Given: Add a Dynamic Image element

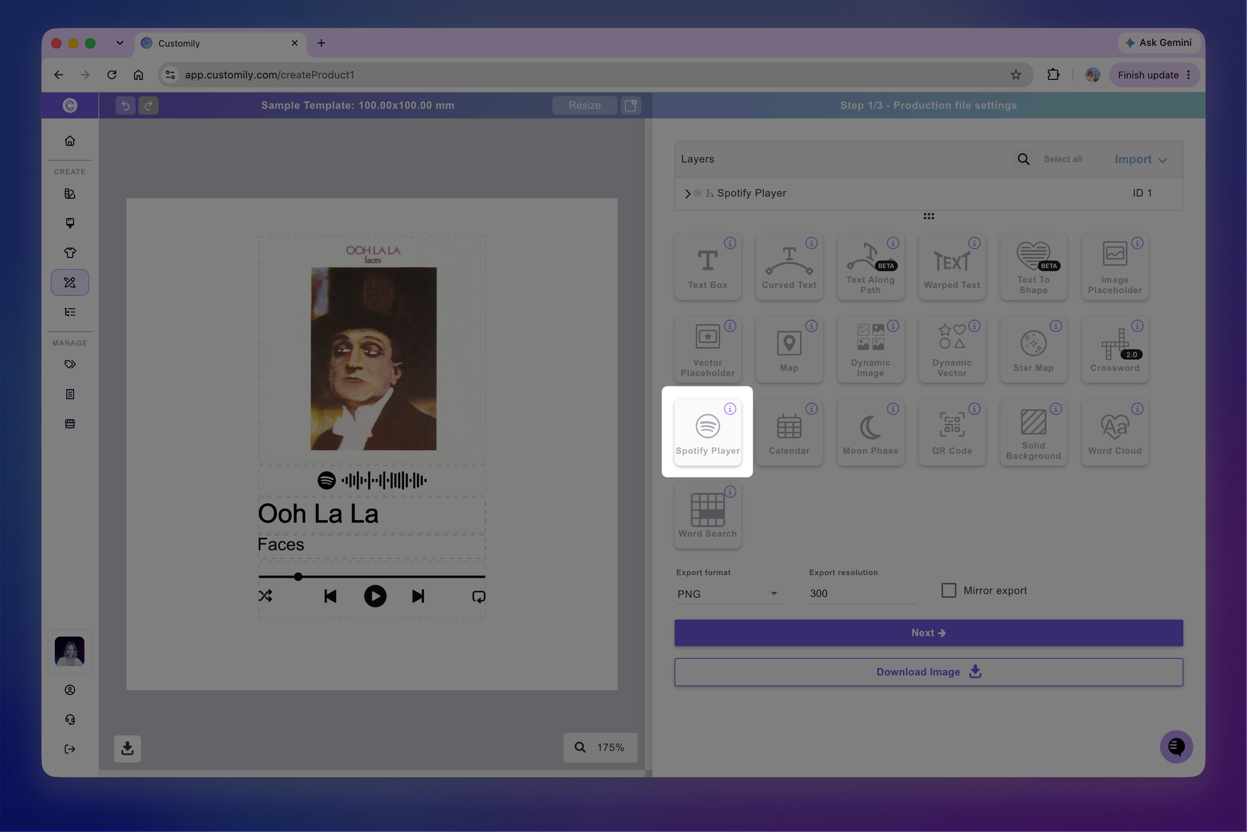Looking at the screenshot, I should (x=870, y=349).
